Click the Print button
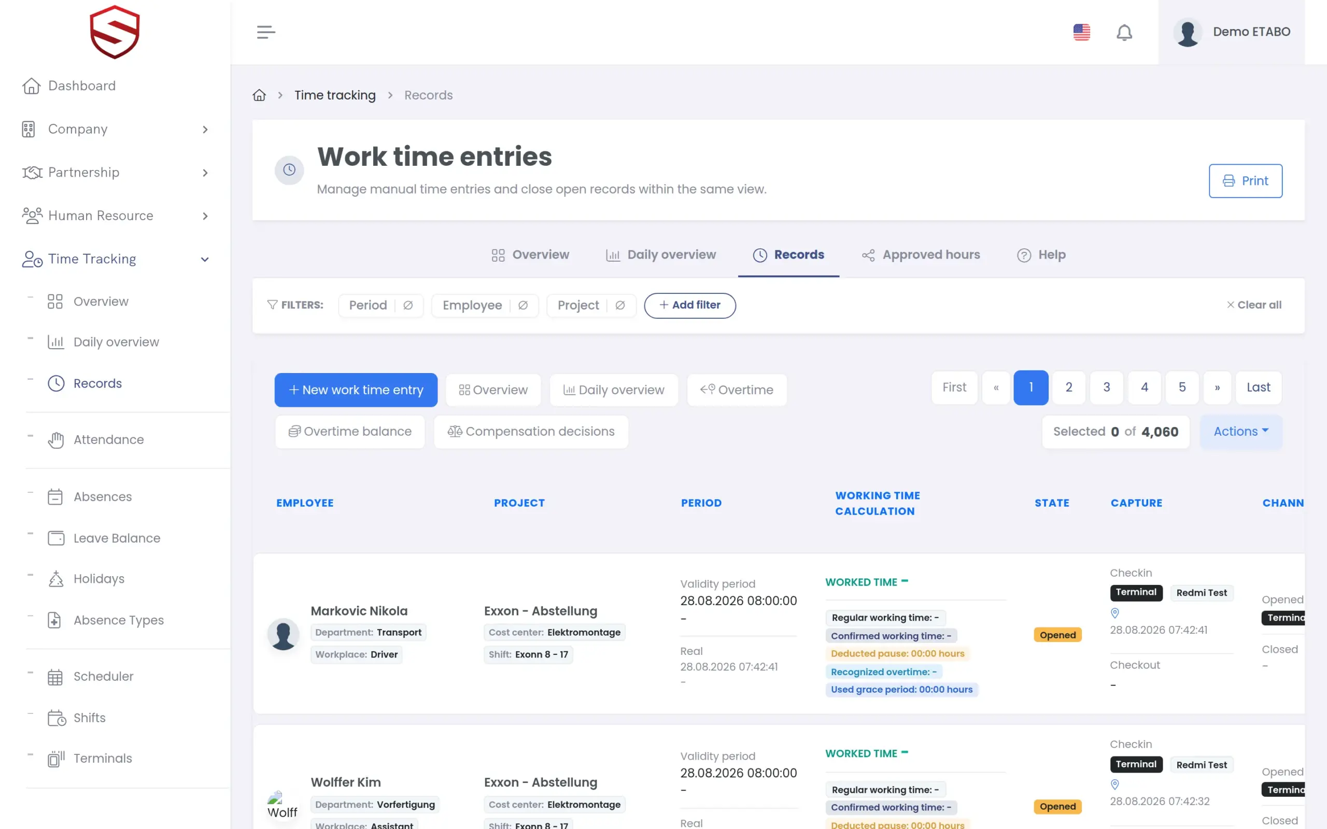1327x829 pixels. pyautogui.click(x=1245, y=180)
